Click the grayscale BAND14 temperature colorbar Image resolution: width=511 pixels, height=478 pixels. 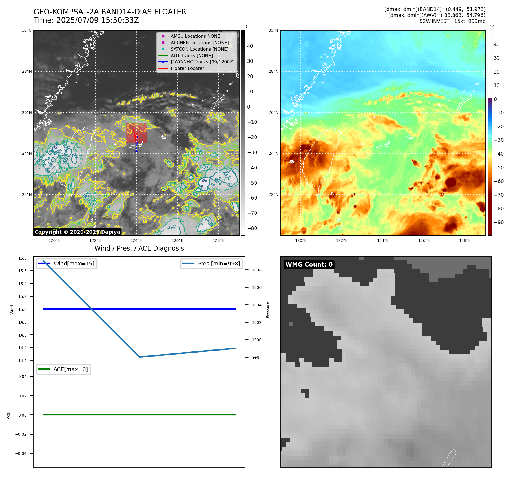[243, 133]
